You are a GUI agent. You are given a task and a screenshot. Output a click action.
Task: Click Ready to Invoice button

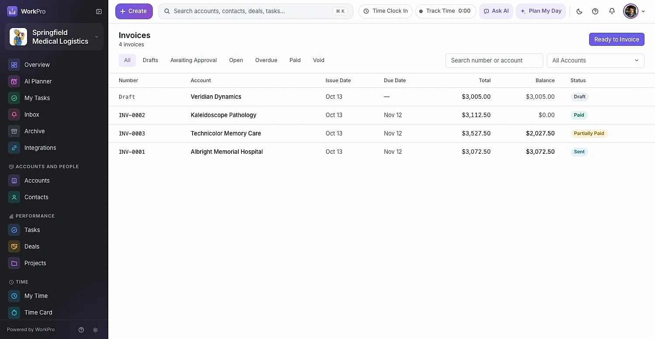[x=617, y=39]
